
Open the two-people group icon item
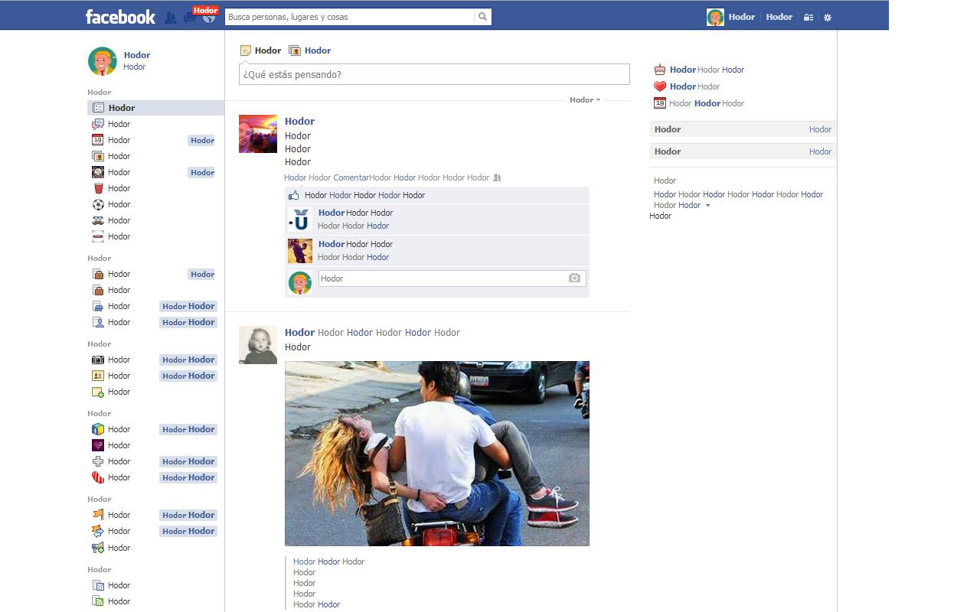click(x=98, y=376)
